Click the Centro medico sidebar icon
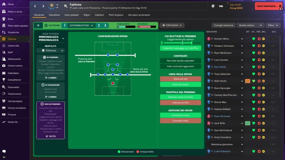The width and height of the screenshot is (285, 160). pyautogui.click(x=4, y=66)
